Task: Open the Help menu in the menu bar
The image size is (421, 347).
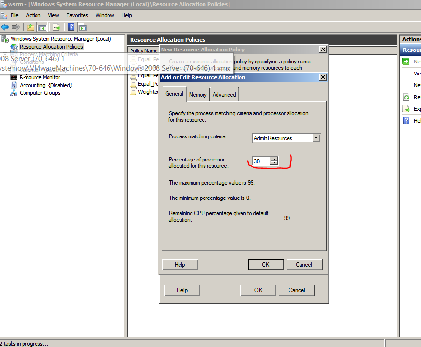Action: [126, 15]
